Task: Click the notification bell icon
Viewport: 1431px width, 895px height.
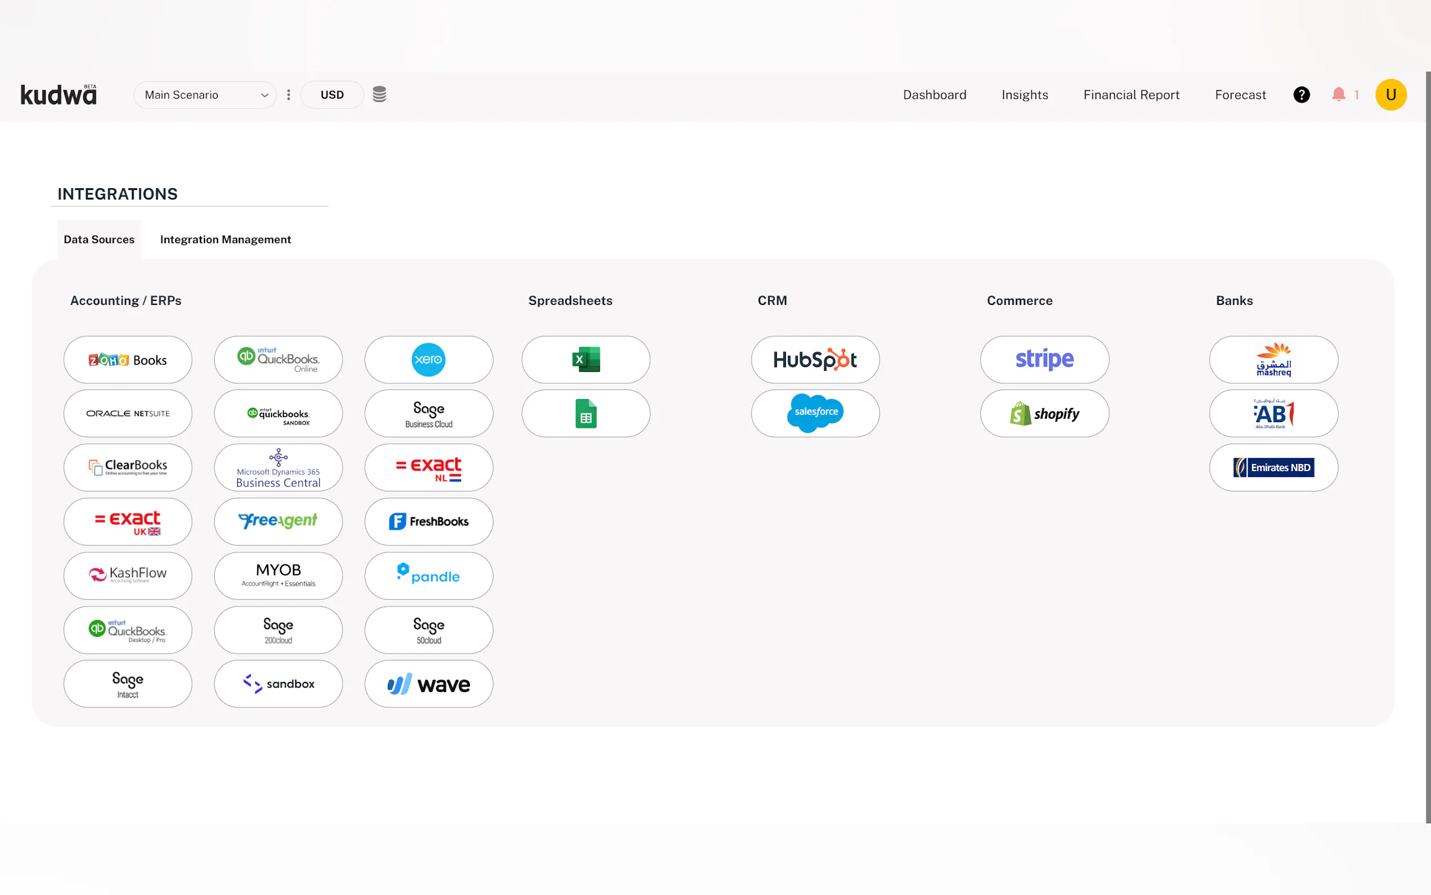Action: [1338, 95]
